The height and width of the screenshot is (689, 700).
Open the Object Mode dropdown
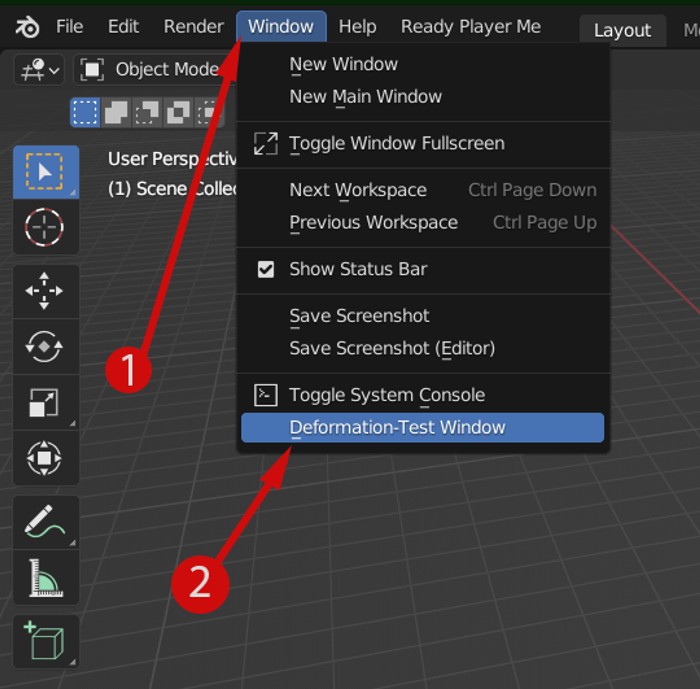tap(159, 69)
